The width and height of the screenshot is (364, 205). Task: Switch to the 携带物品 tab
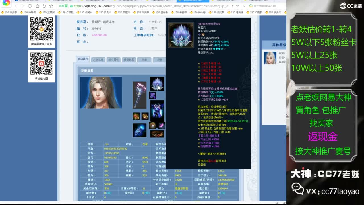(129, 60)
